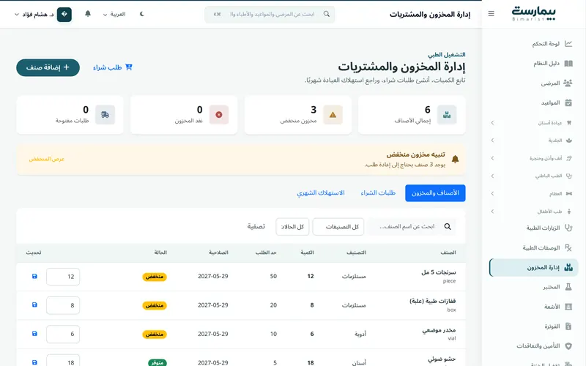Image resolution: width=586 pixels, height=366 pixels.
Task: Expand the طب الأطفال sidebar group
Action: click(492, 212)
